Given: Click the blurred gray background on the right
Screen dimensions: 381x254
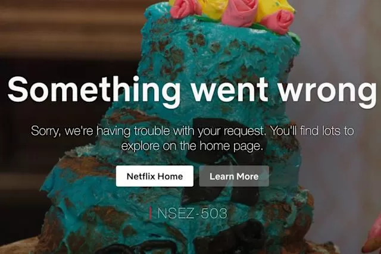Looking at the screenshot, I should (x=340, y=49).
